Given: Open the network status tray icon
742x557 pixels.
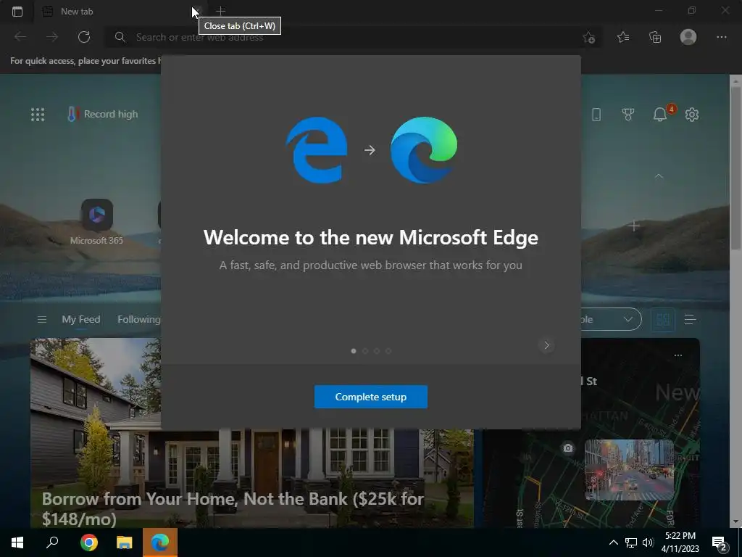Looking at the screenshot, I should click(631, 542).
